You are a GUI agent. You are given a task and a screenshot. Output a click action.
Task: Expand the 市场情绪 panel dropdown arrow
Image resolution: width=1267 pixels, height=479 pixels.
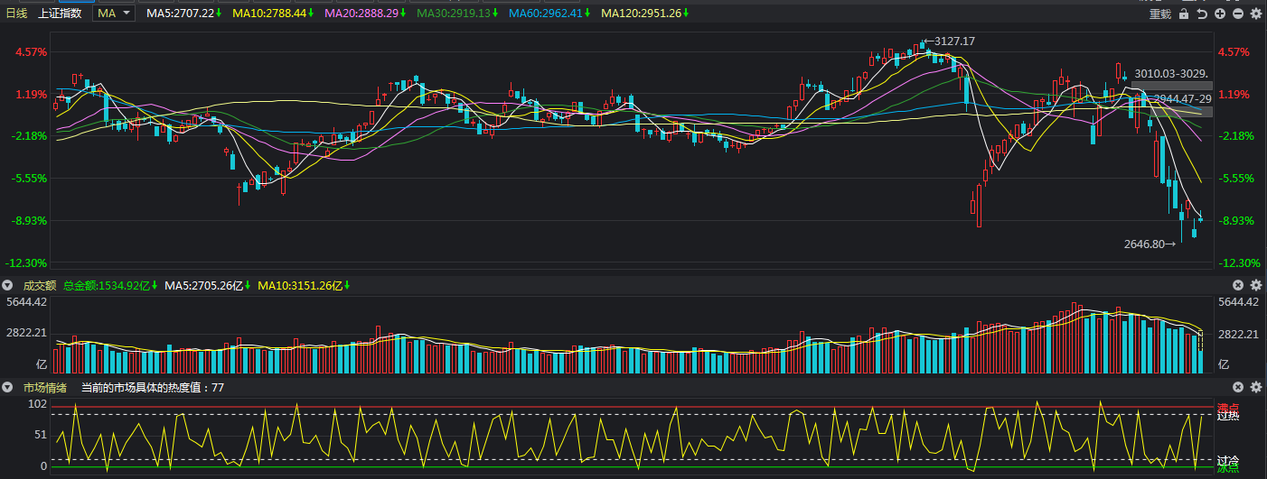pyautogui.click(x=8, y=387)
